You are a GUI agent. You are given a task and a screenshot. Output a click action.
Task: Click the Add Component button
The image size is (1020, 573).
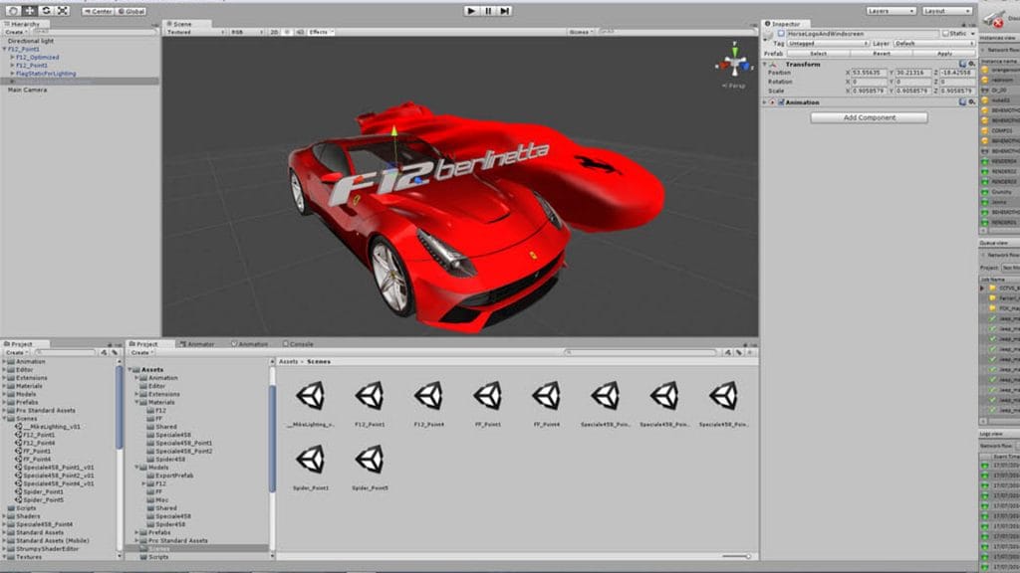(869, 117)
